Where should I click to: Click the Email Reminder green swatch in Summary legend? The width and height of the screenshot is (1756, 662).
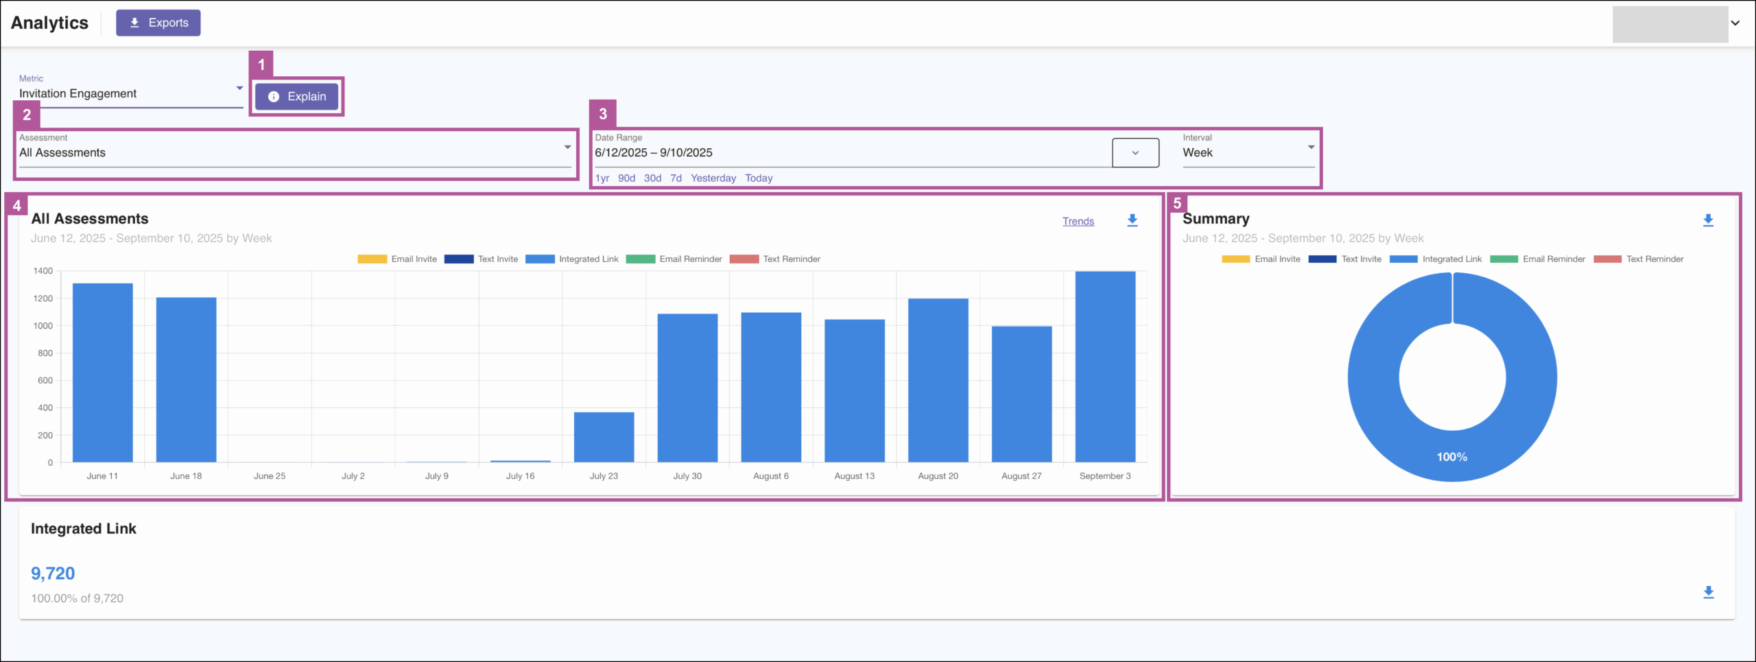click(1504, 259)
